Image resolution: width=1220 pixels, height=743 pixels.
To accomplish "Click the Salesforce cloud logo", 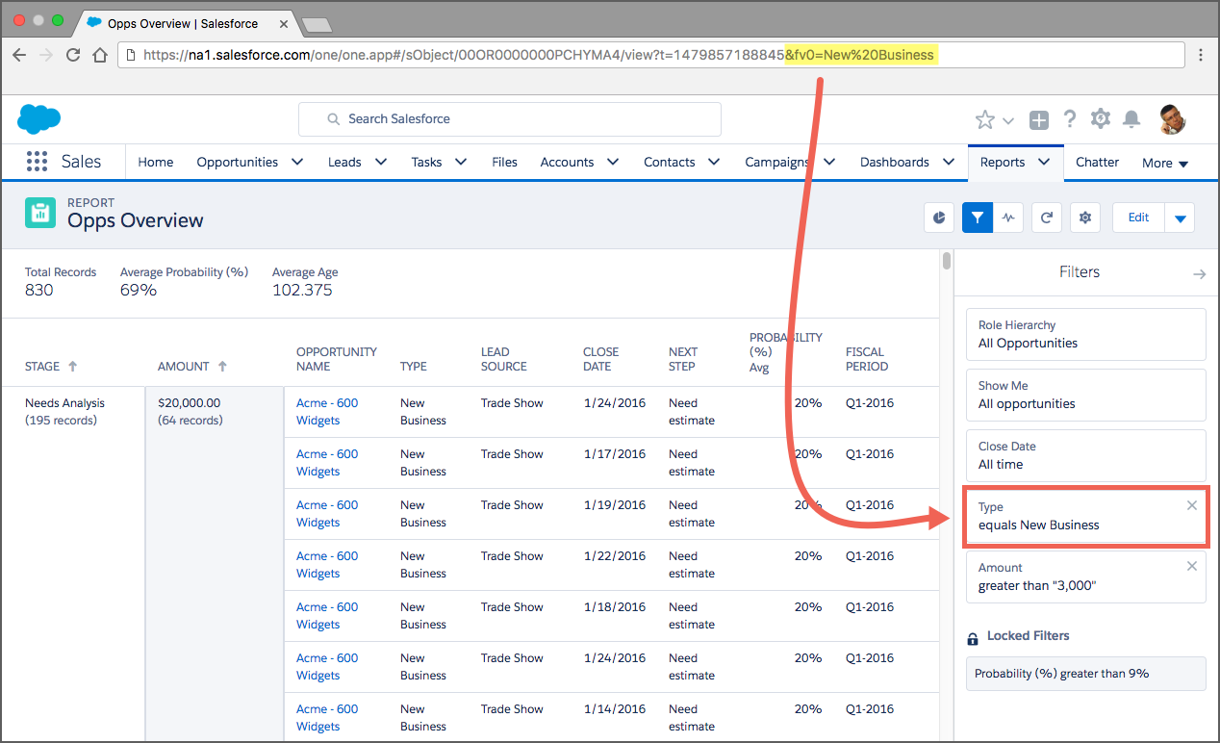I will tap(39, 119).
